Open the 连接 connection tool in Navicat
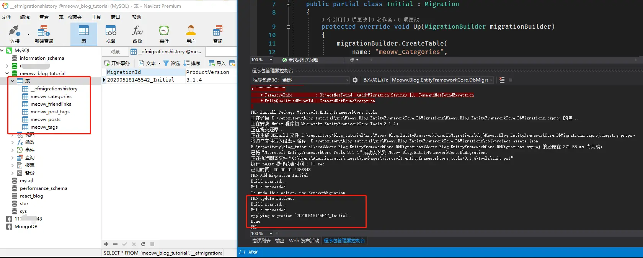 (x=15, y=34)
